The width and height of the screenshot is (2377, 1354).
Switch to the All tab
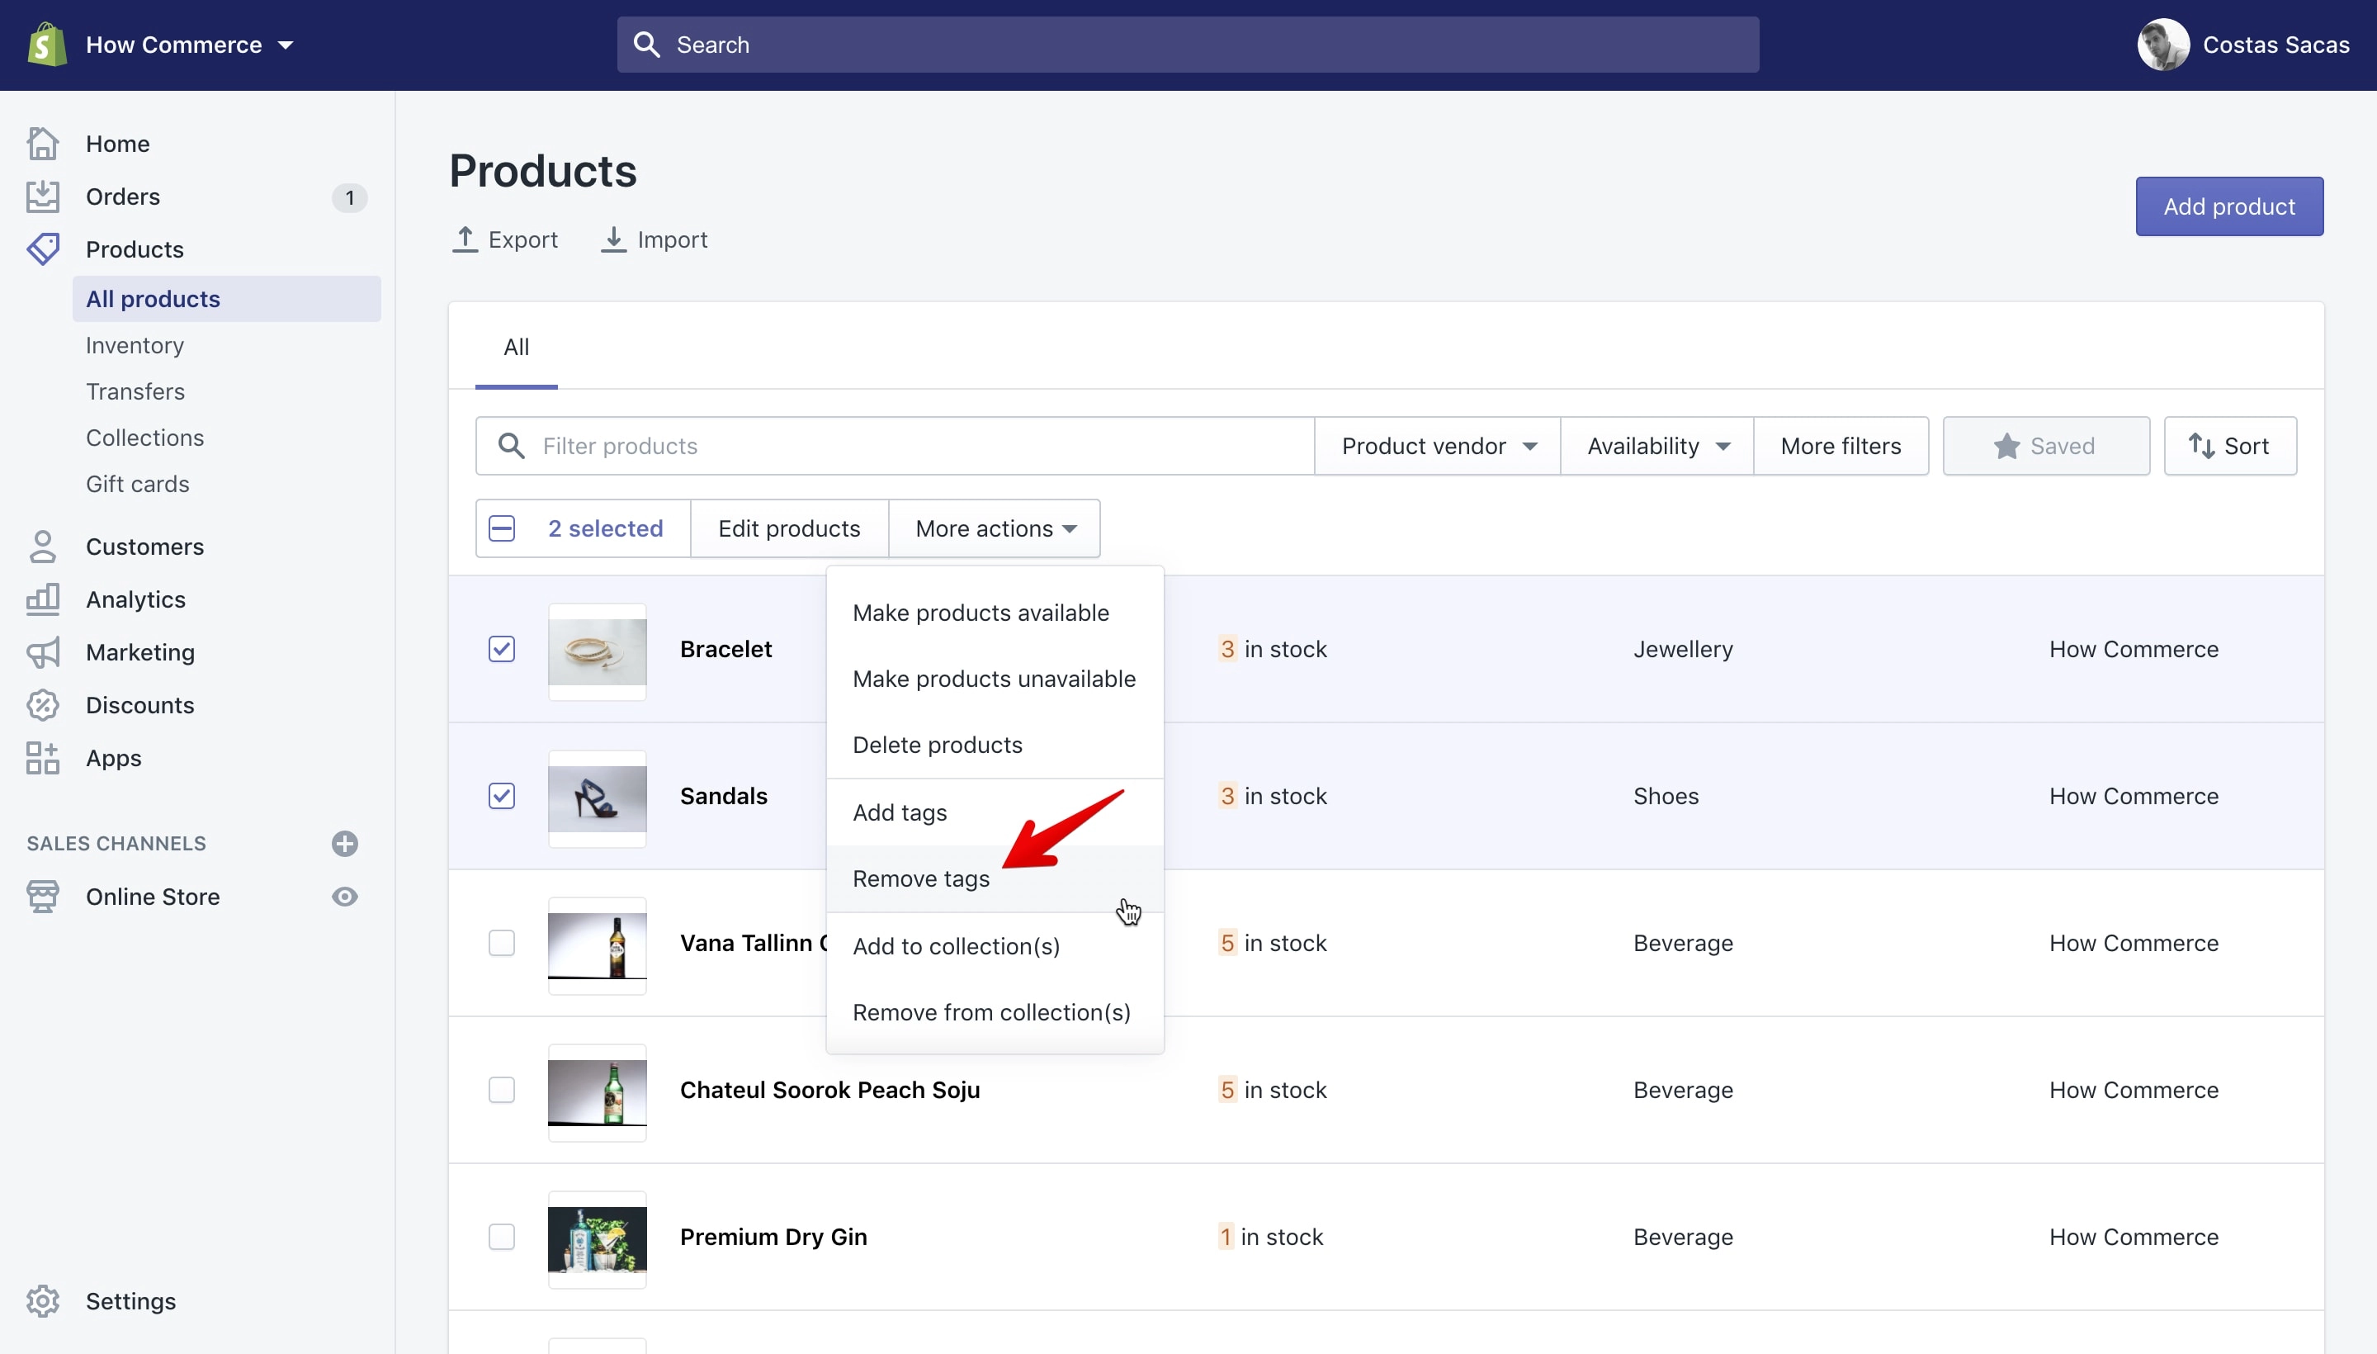click(516, 347)
